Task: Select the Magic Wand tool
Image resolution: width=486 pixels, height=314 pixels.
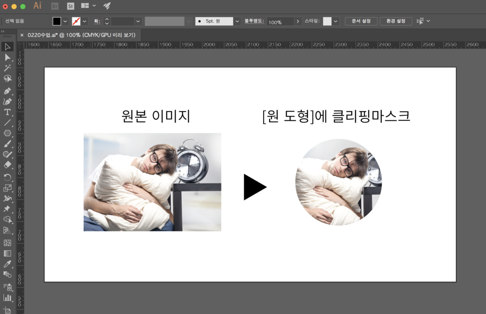Action: [8, 68]
